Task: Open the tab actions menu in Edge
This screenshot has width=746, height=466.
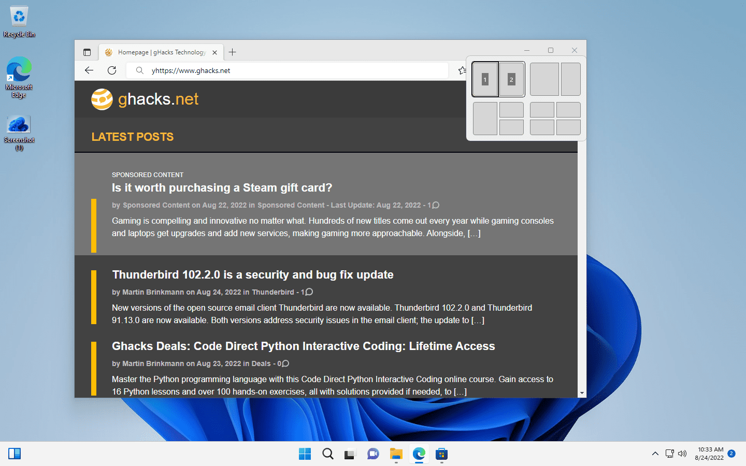Action: [x=87, y=52]
